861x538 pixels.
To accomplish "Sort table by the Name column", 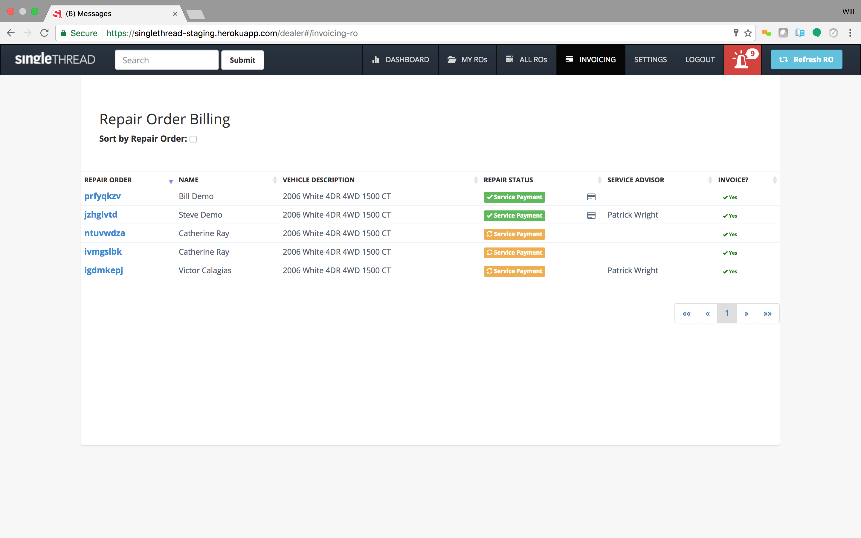I will pos(275,180).
